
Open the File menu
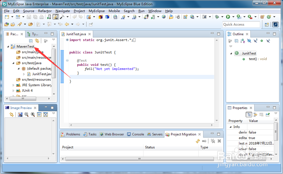pos(7,11)
